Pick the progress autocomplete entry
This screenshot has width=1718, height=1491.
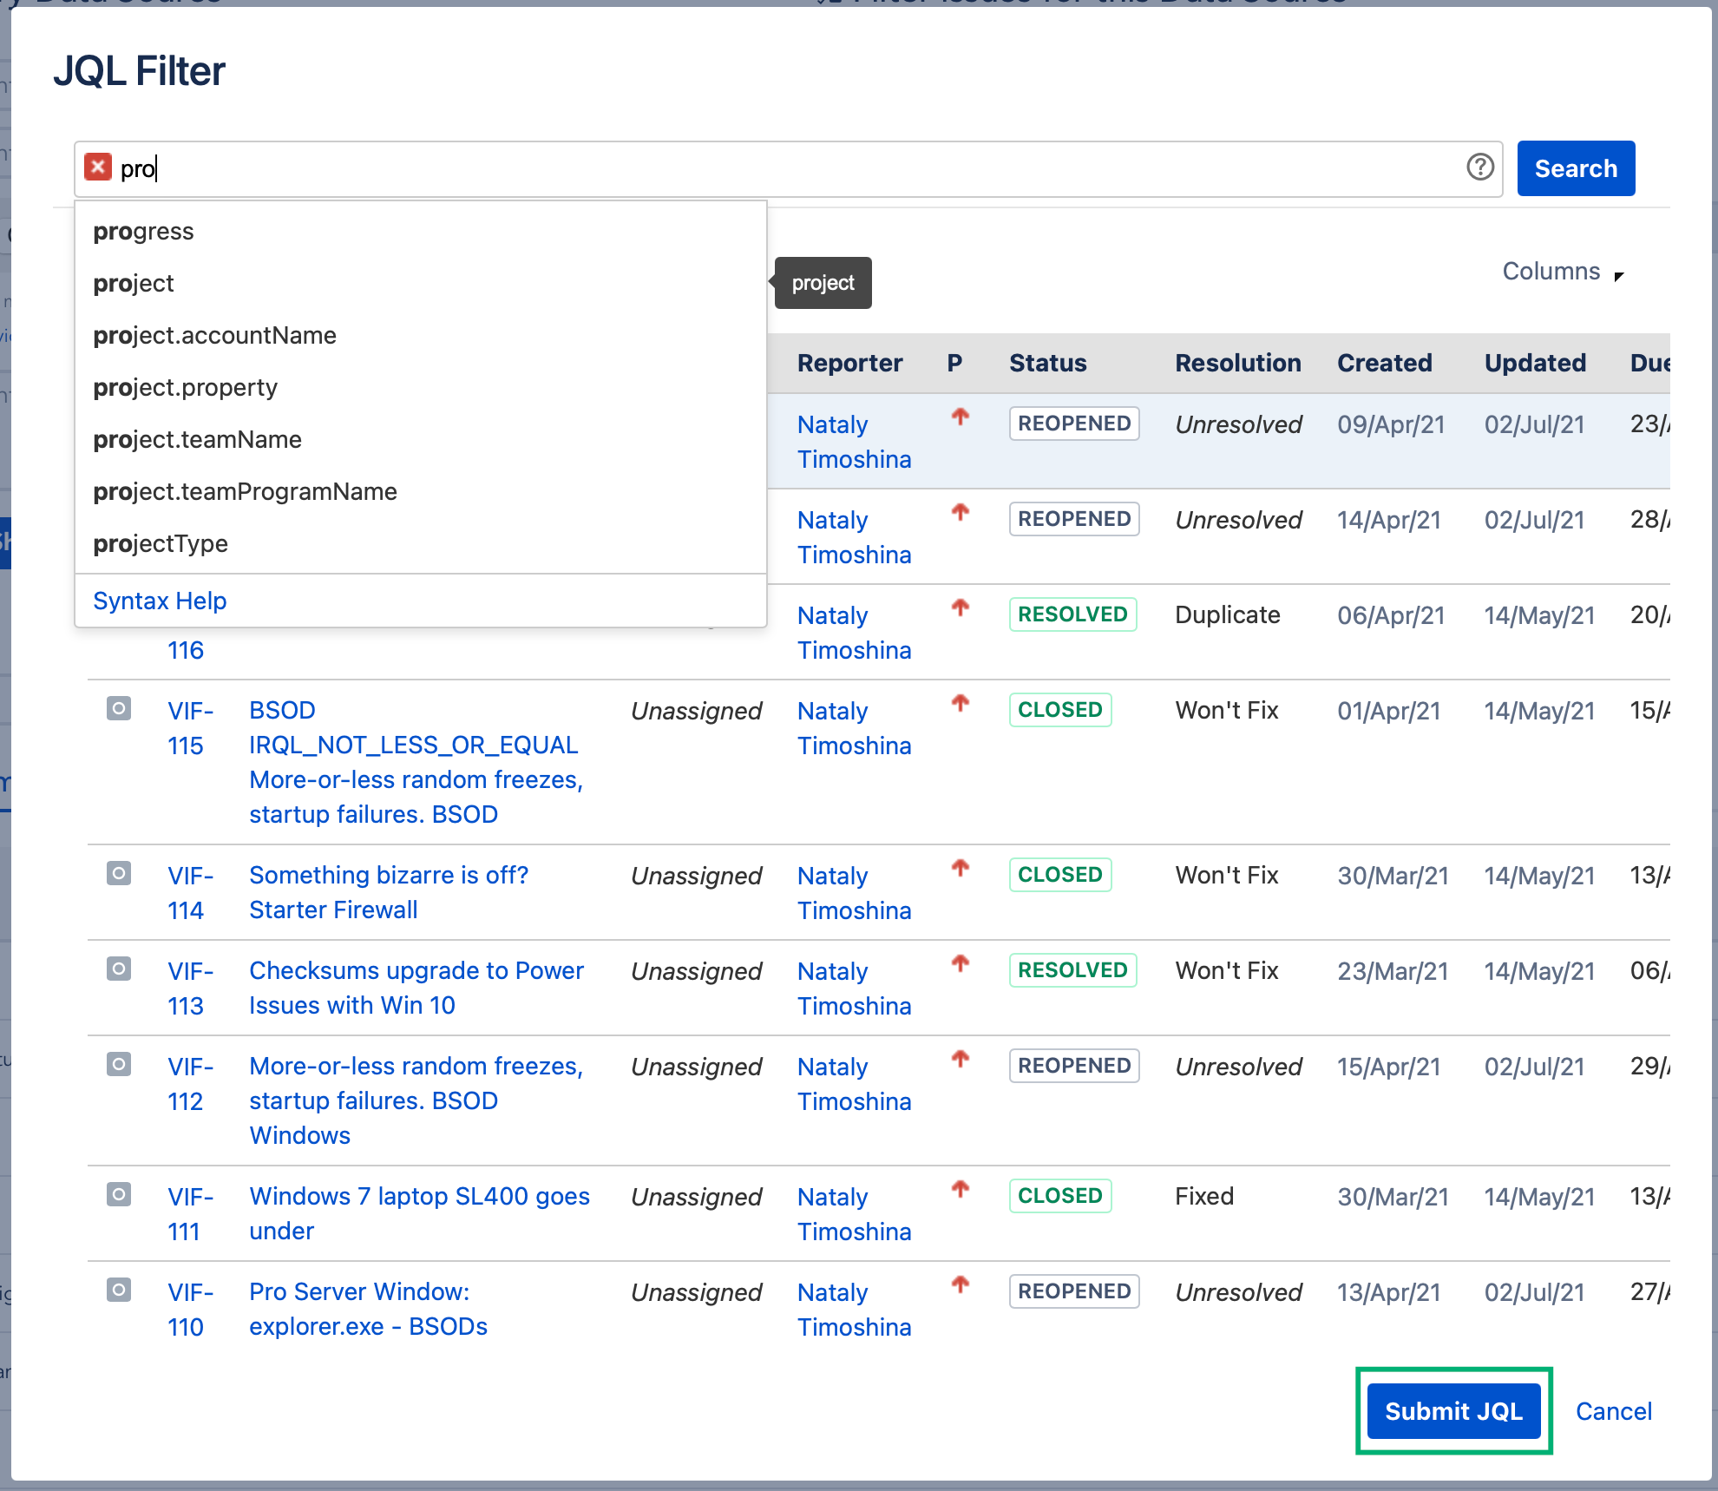click(143, 231)
